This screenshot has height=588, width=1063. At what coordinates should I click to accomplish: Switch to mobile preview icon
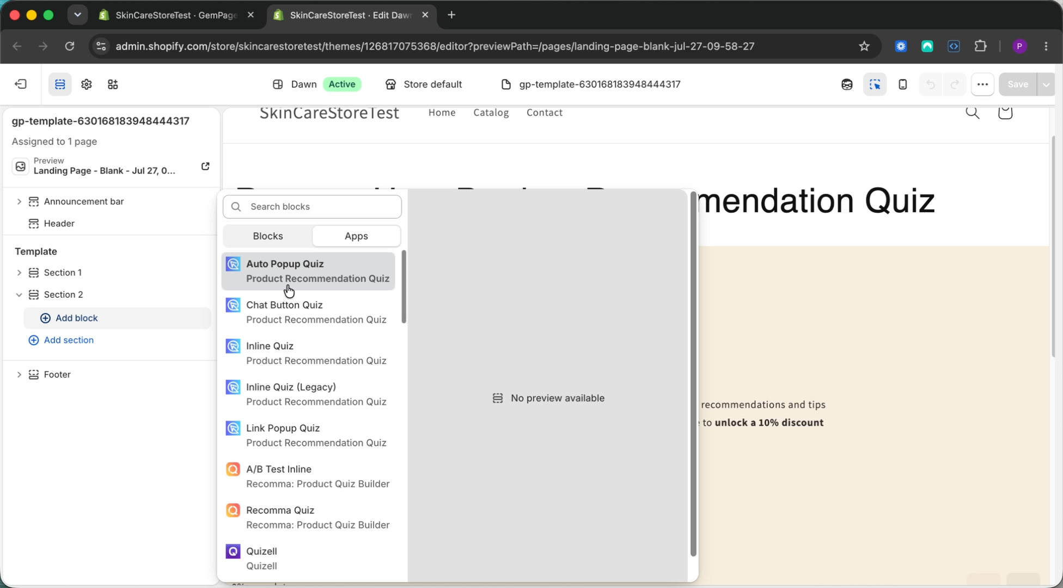click(902, 84)
